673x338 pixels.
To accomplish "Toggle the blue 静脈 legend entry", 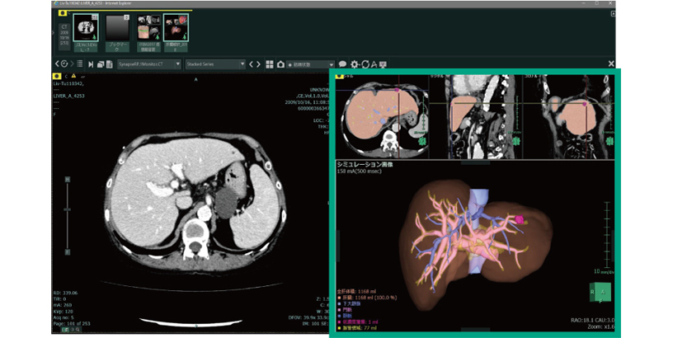I will [x=346, y=316].
